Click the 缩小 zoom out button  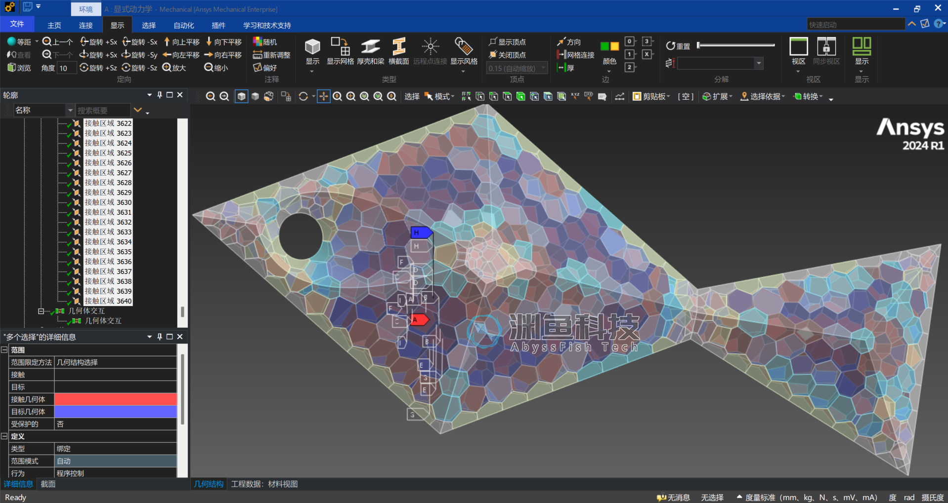point(216,68)
